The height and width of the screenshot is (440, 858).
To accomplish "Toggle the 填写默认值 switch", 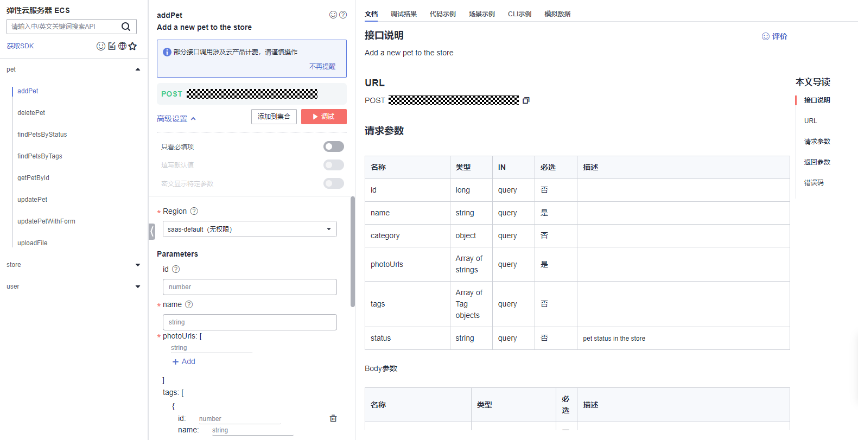I will coord(334,165).
